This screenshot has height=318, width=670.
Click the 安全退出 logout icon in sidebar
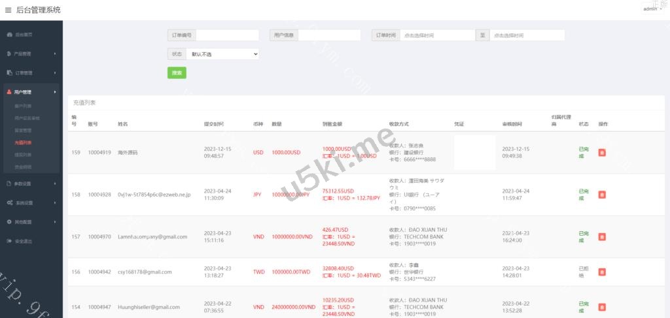click(x=9, y=241)
